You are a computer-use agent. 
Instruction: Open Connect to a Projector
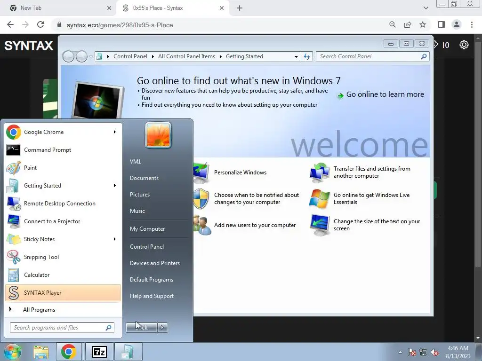(63, 221)
